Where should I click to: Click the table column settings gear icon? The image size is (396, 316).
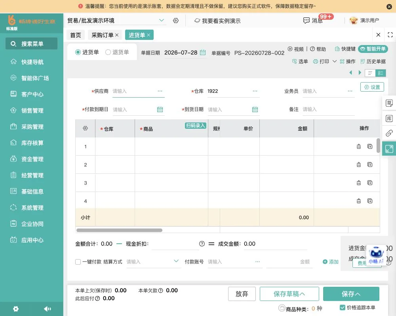tap(86, 128)
